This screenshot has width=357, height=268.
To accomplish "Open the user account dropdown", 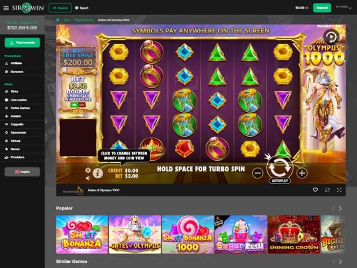I will 344,8.
